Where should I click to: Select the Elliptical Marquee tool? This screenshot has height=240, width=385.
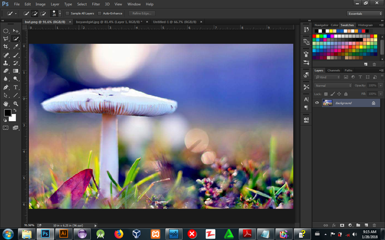point(6,31)
